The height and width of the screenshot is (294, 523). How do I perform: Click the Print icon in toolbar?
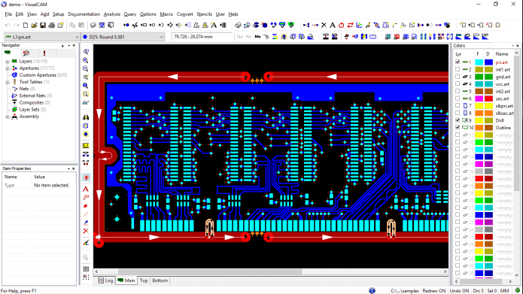[51, 25]
